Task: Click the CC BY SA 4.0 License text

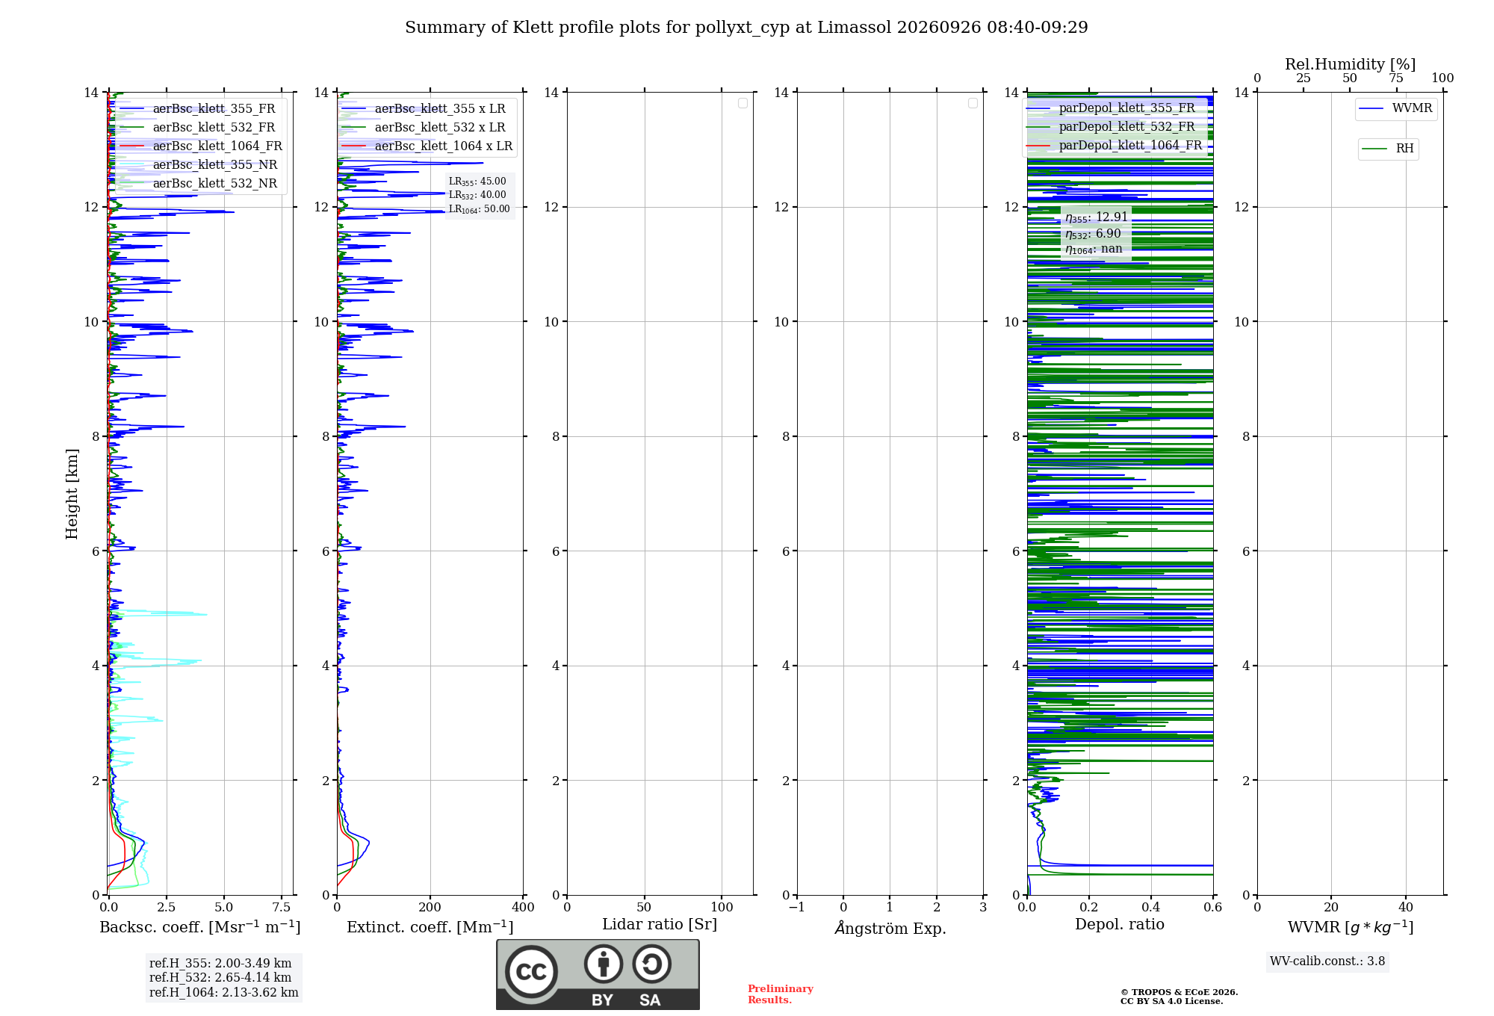Action: pos(1172,1001)
